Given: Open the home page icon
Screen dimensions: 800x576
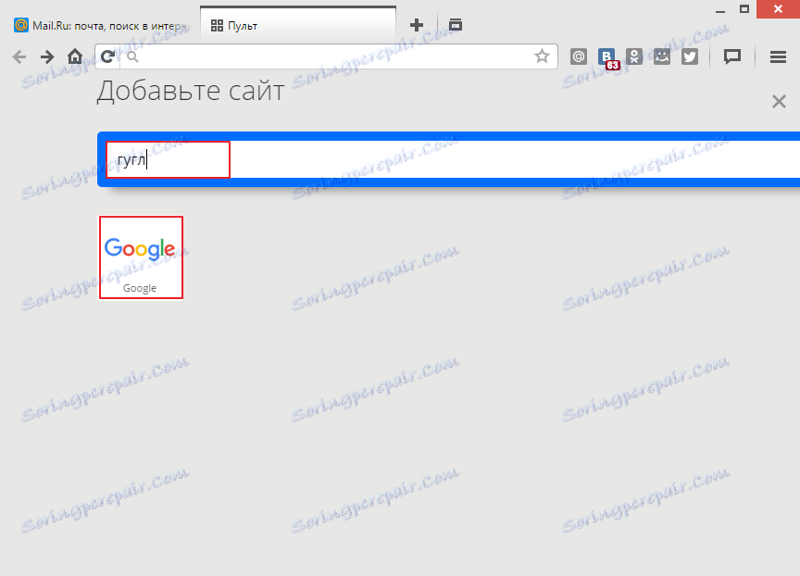Looking at the screenshot, I should pos(75,56).
